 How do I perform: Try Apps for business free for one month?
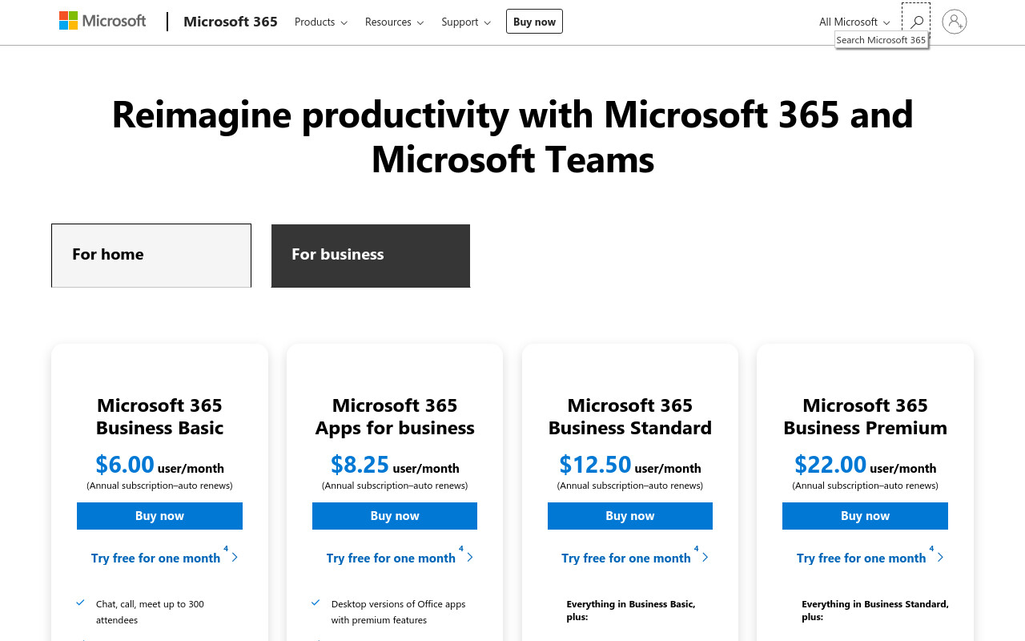click(400, 558)
